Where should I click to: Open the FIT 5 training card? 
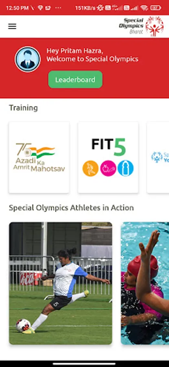pos(108,157)
